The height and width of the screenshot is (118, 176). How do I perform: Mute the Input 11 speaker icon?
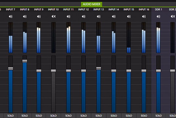click(x=68, y=17)
